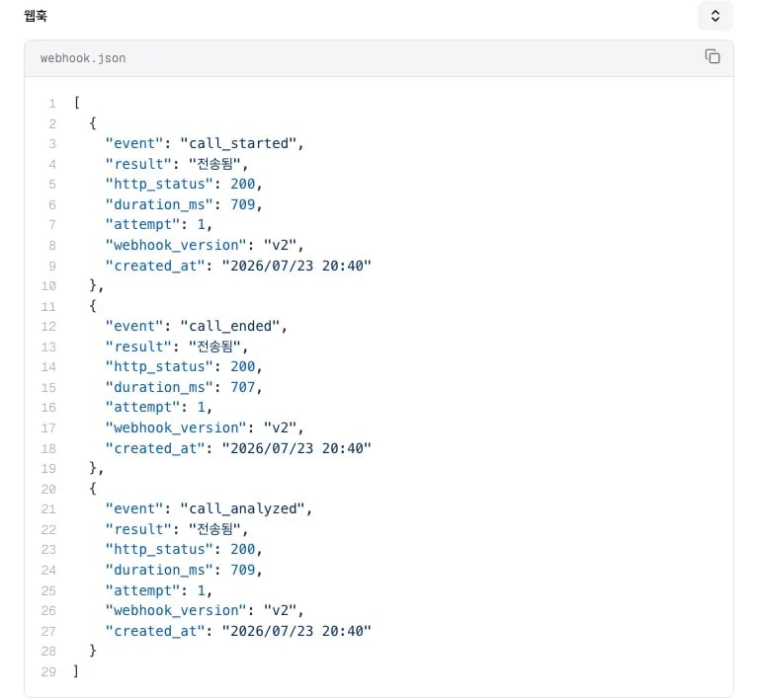Click the webhook.json file name label
Image resolution: width=758 pixels, height=699 pixels.
pos(83,58)
